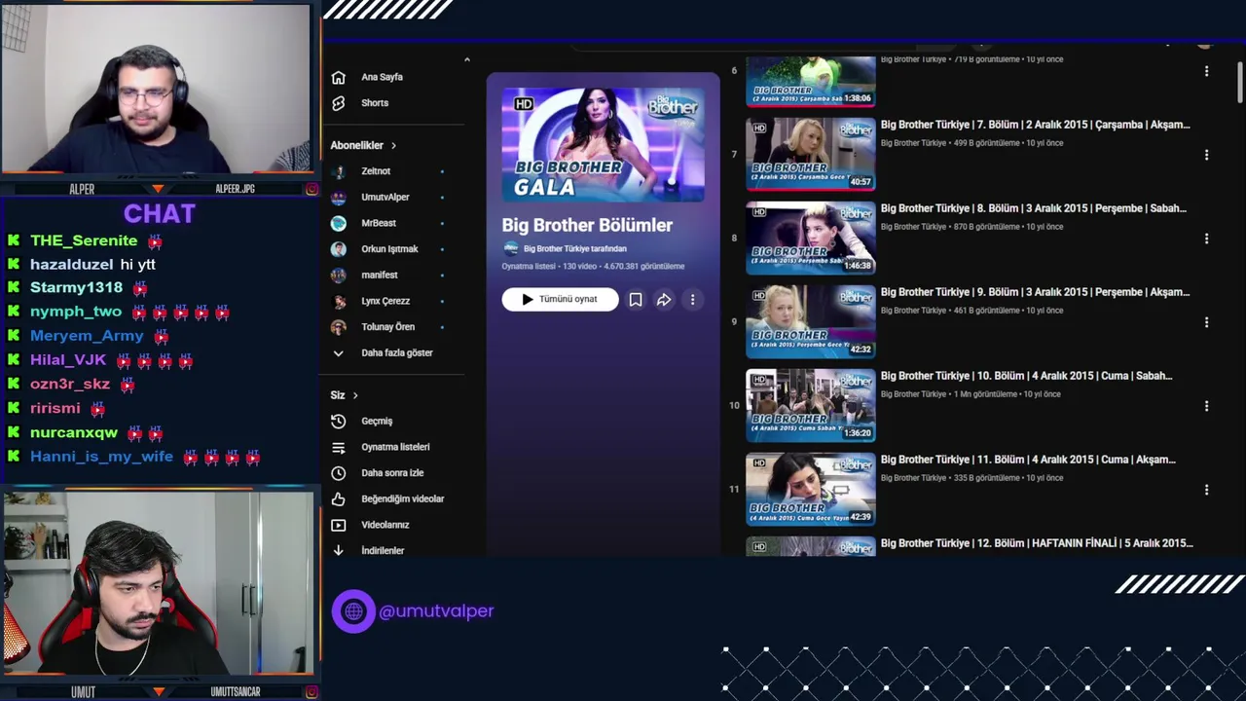The width and height of the screenshot is (1246, 701).
Task: Open 8. Bölüm video thumbnail
Action: point(811,238)
